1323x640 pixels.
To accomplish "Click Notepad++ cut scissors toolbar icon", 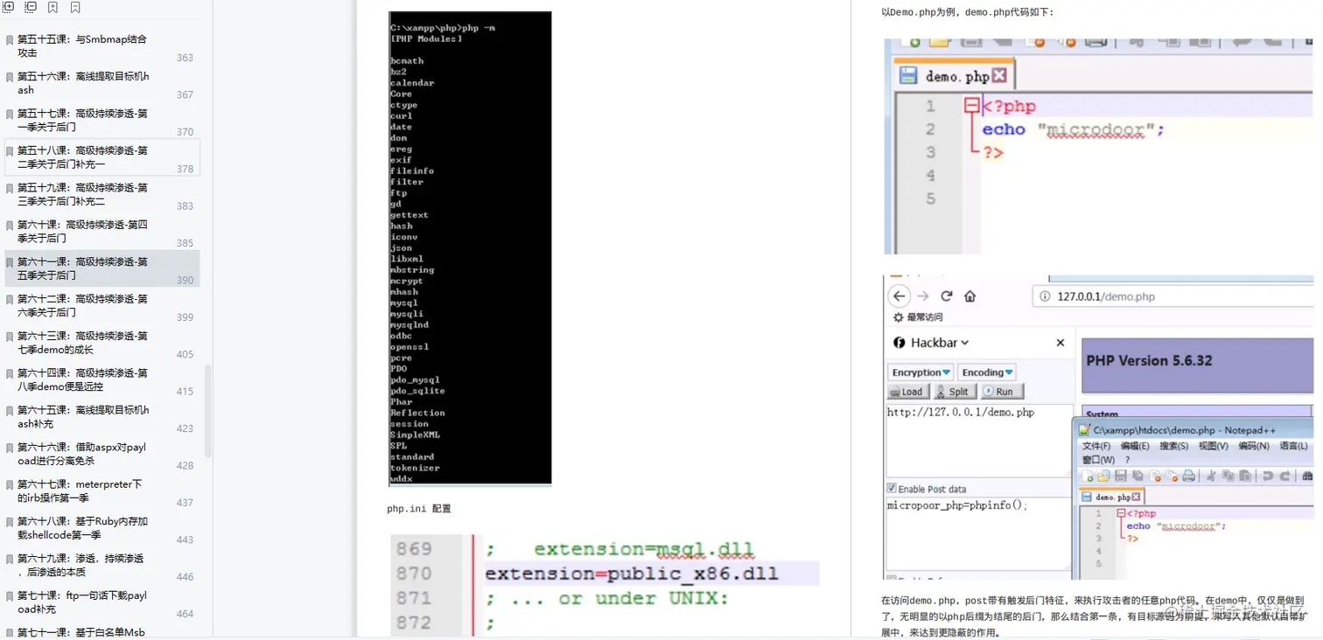I will coord(1212,477).
